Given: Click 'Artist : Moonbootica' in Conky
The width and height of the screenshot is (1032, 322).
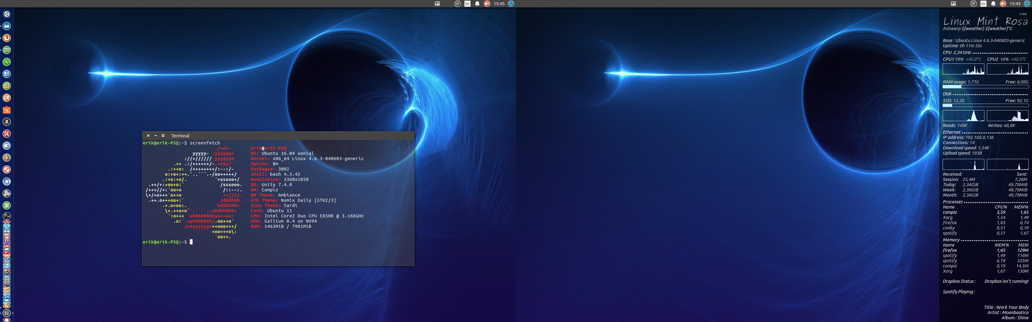Looking at the screenshot, I should 1007,312.
